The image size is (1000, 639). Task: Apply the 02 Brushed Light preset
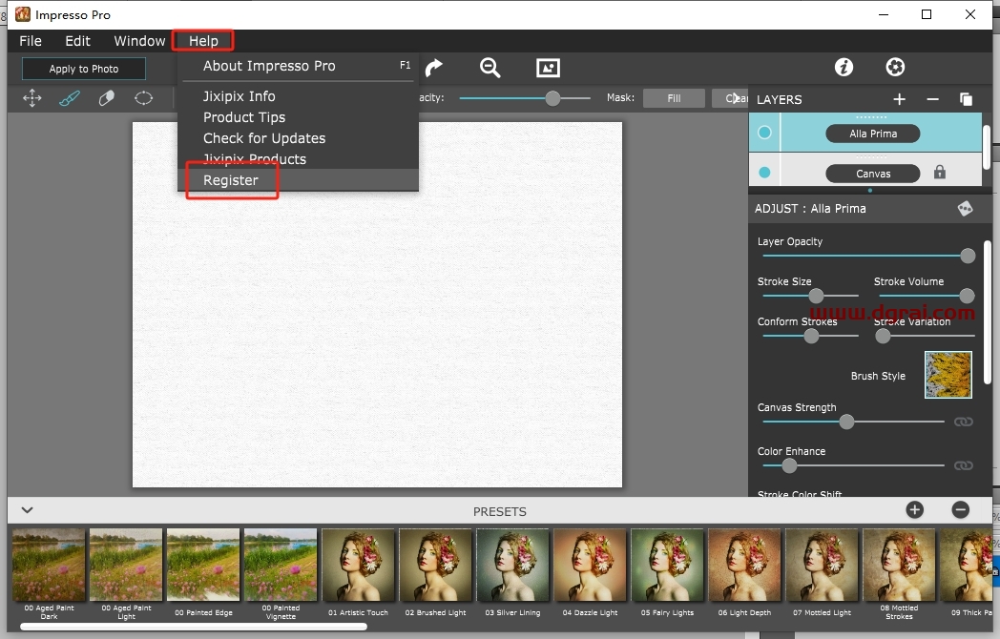[435, 565]
